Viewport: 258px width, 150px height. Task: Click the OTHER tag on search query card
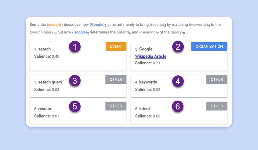(116, 79)
